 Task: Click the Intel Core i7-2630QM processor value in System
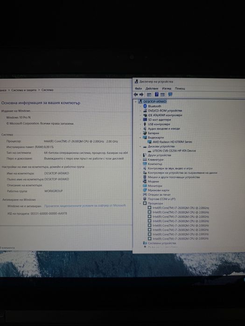coord(81,142)
